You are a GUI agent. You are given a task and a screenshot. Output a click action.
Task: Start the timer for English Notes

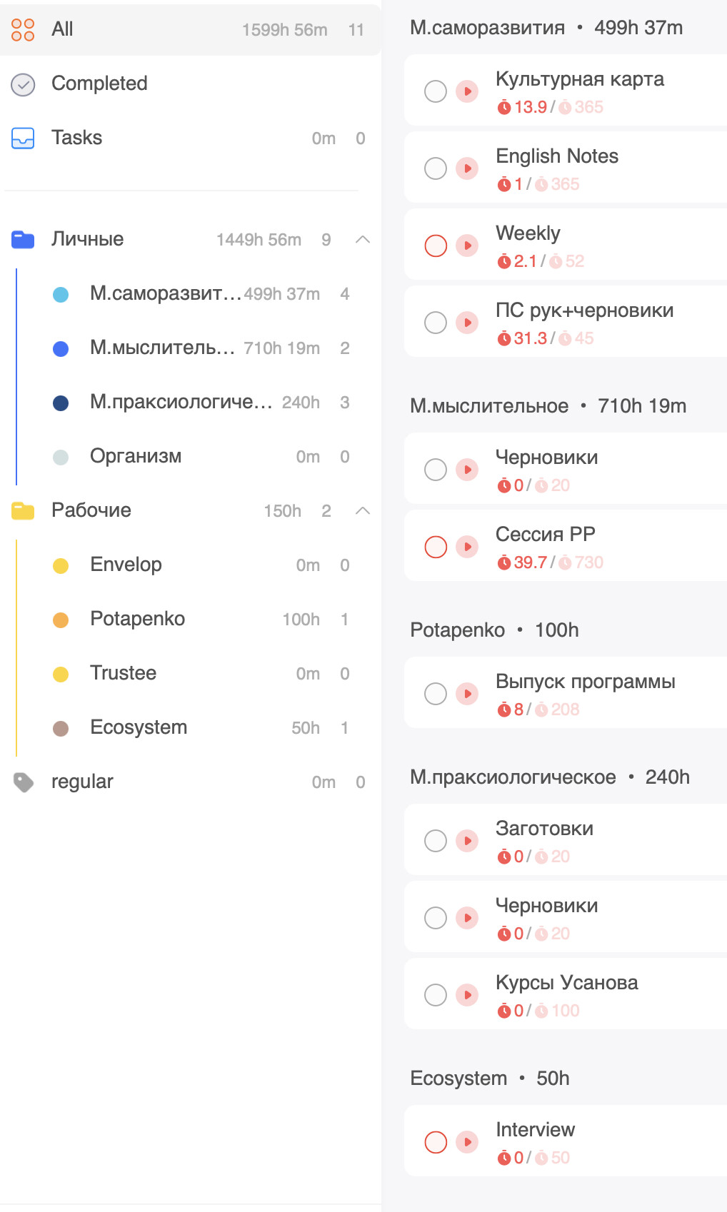(x=467, y=168)
